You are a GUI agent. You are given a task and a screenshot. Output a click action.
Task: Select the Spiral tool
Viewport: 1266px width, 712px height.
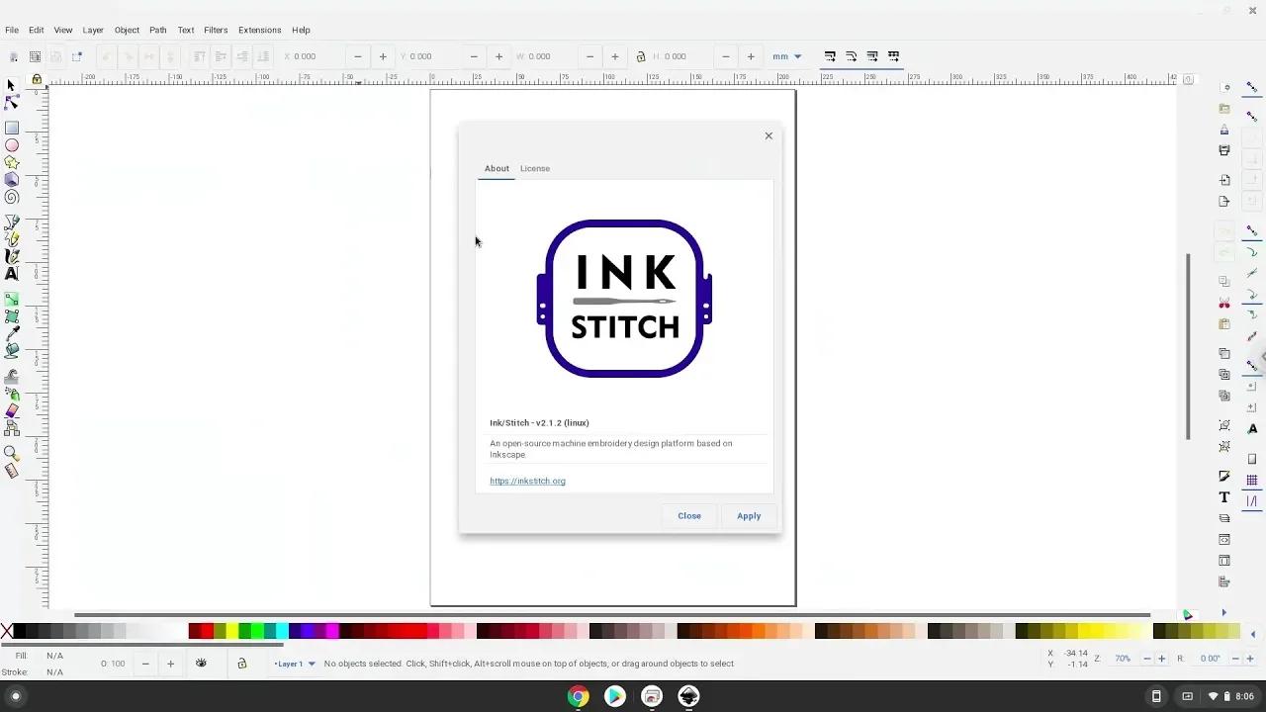click(12, 198)
